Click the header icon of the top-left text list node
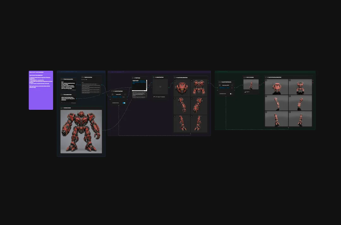Image resolution: width=341 pixels, height=225 pixels. coord(61,79)
